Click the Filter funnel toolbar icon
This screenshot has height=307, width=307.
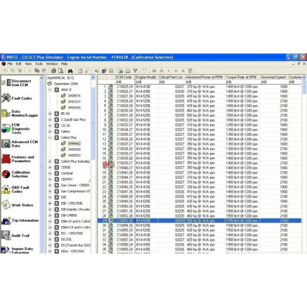tap(135, 71)
